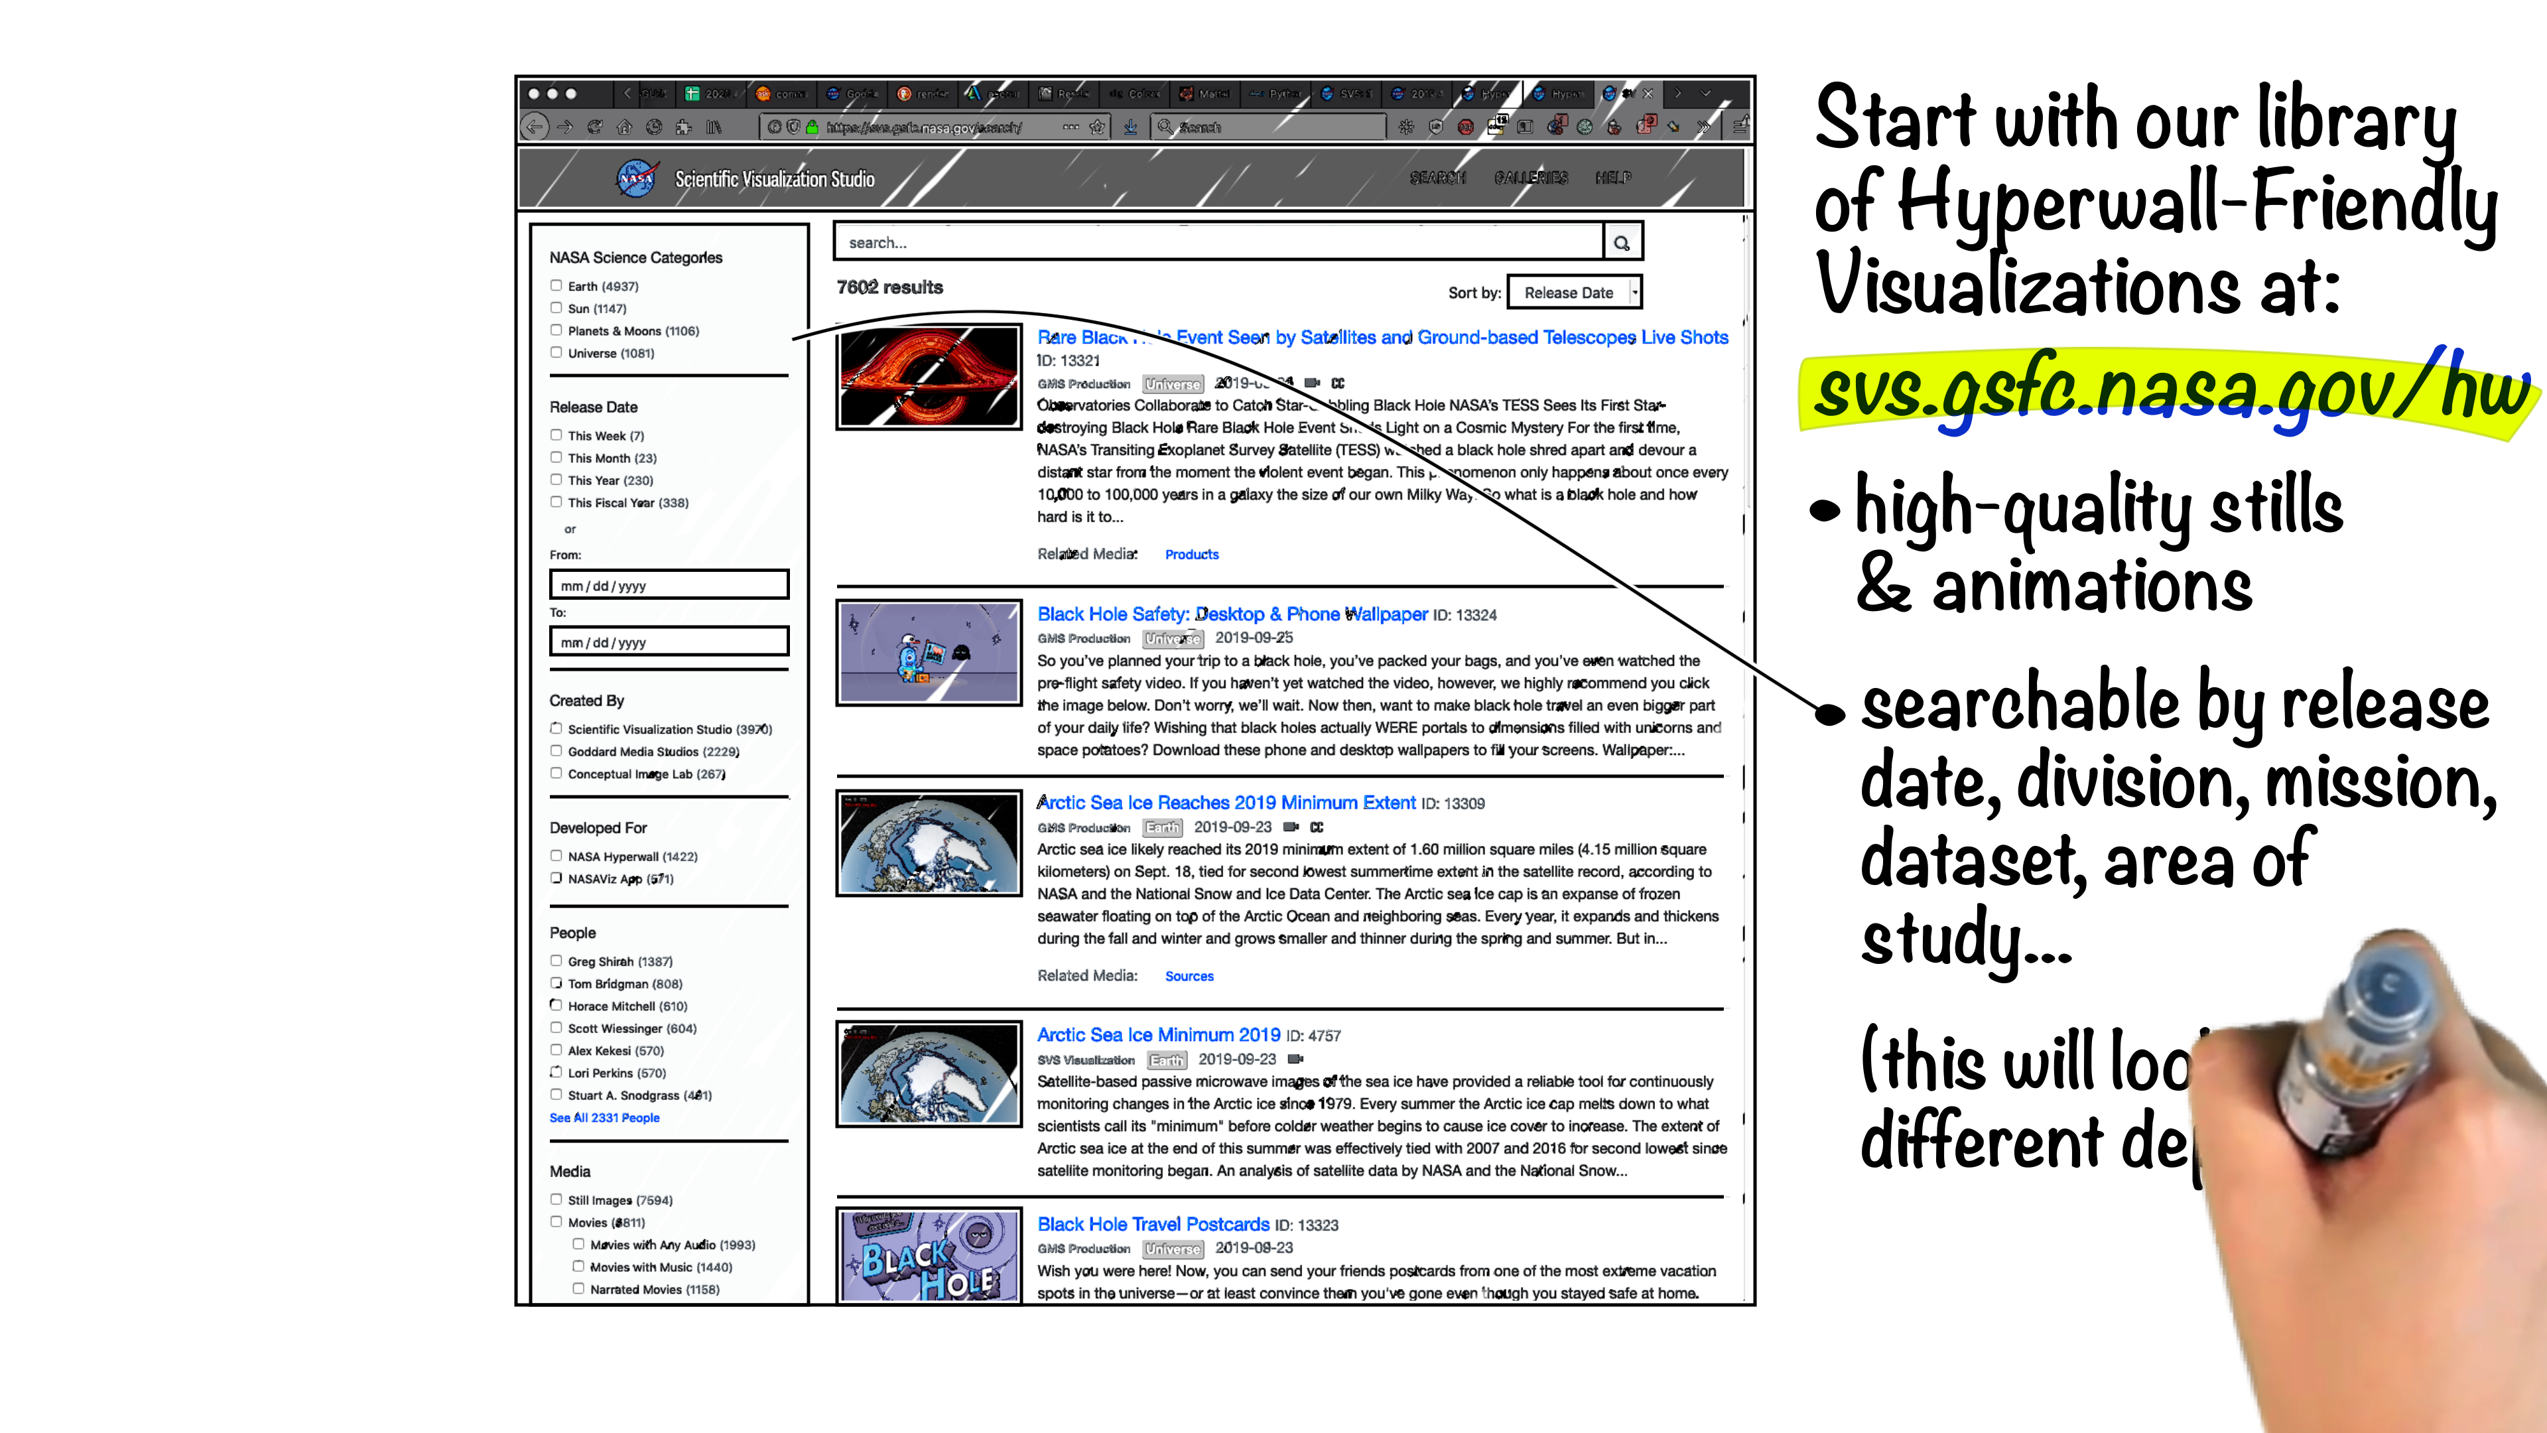The image size is (2547, 1433).
Task: Tick the NASA Hyperwall (1422) checkbox
Action: click(x=556, y=856)
